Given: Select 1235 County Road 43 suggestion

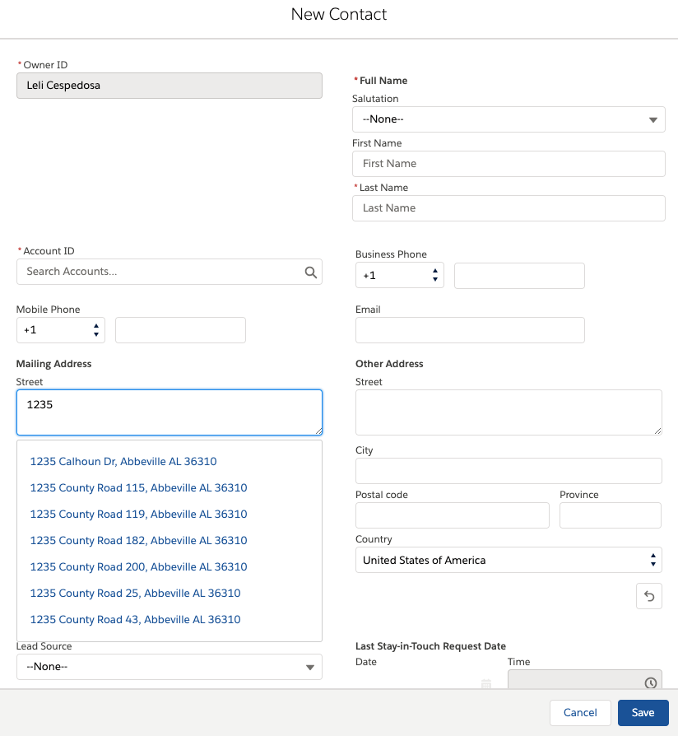Looking at the screenshot, I should [x=135, y=619].
